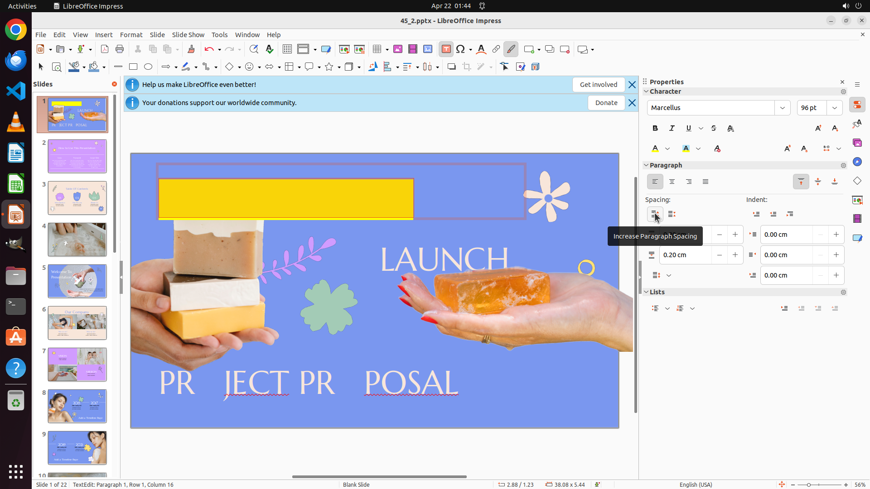Select slide 3 thumbnail Table Of Contents
Viewport: 870px width, 489px height.
[x=77, y=198]
